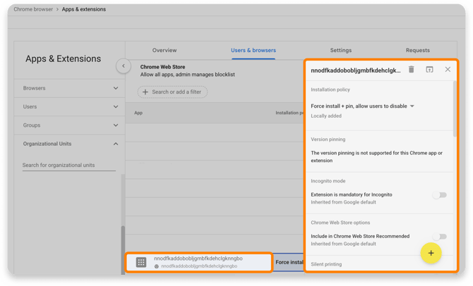Click the plus icon in filter field
The height and width of the screenshot is (286, 473).
point(145,92)
